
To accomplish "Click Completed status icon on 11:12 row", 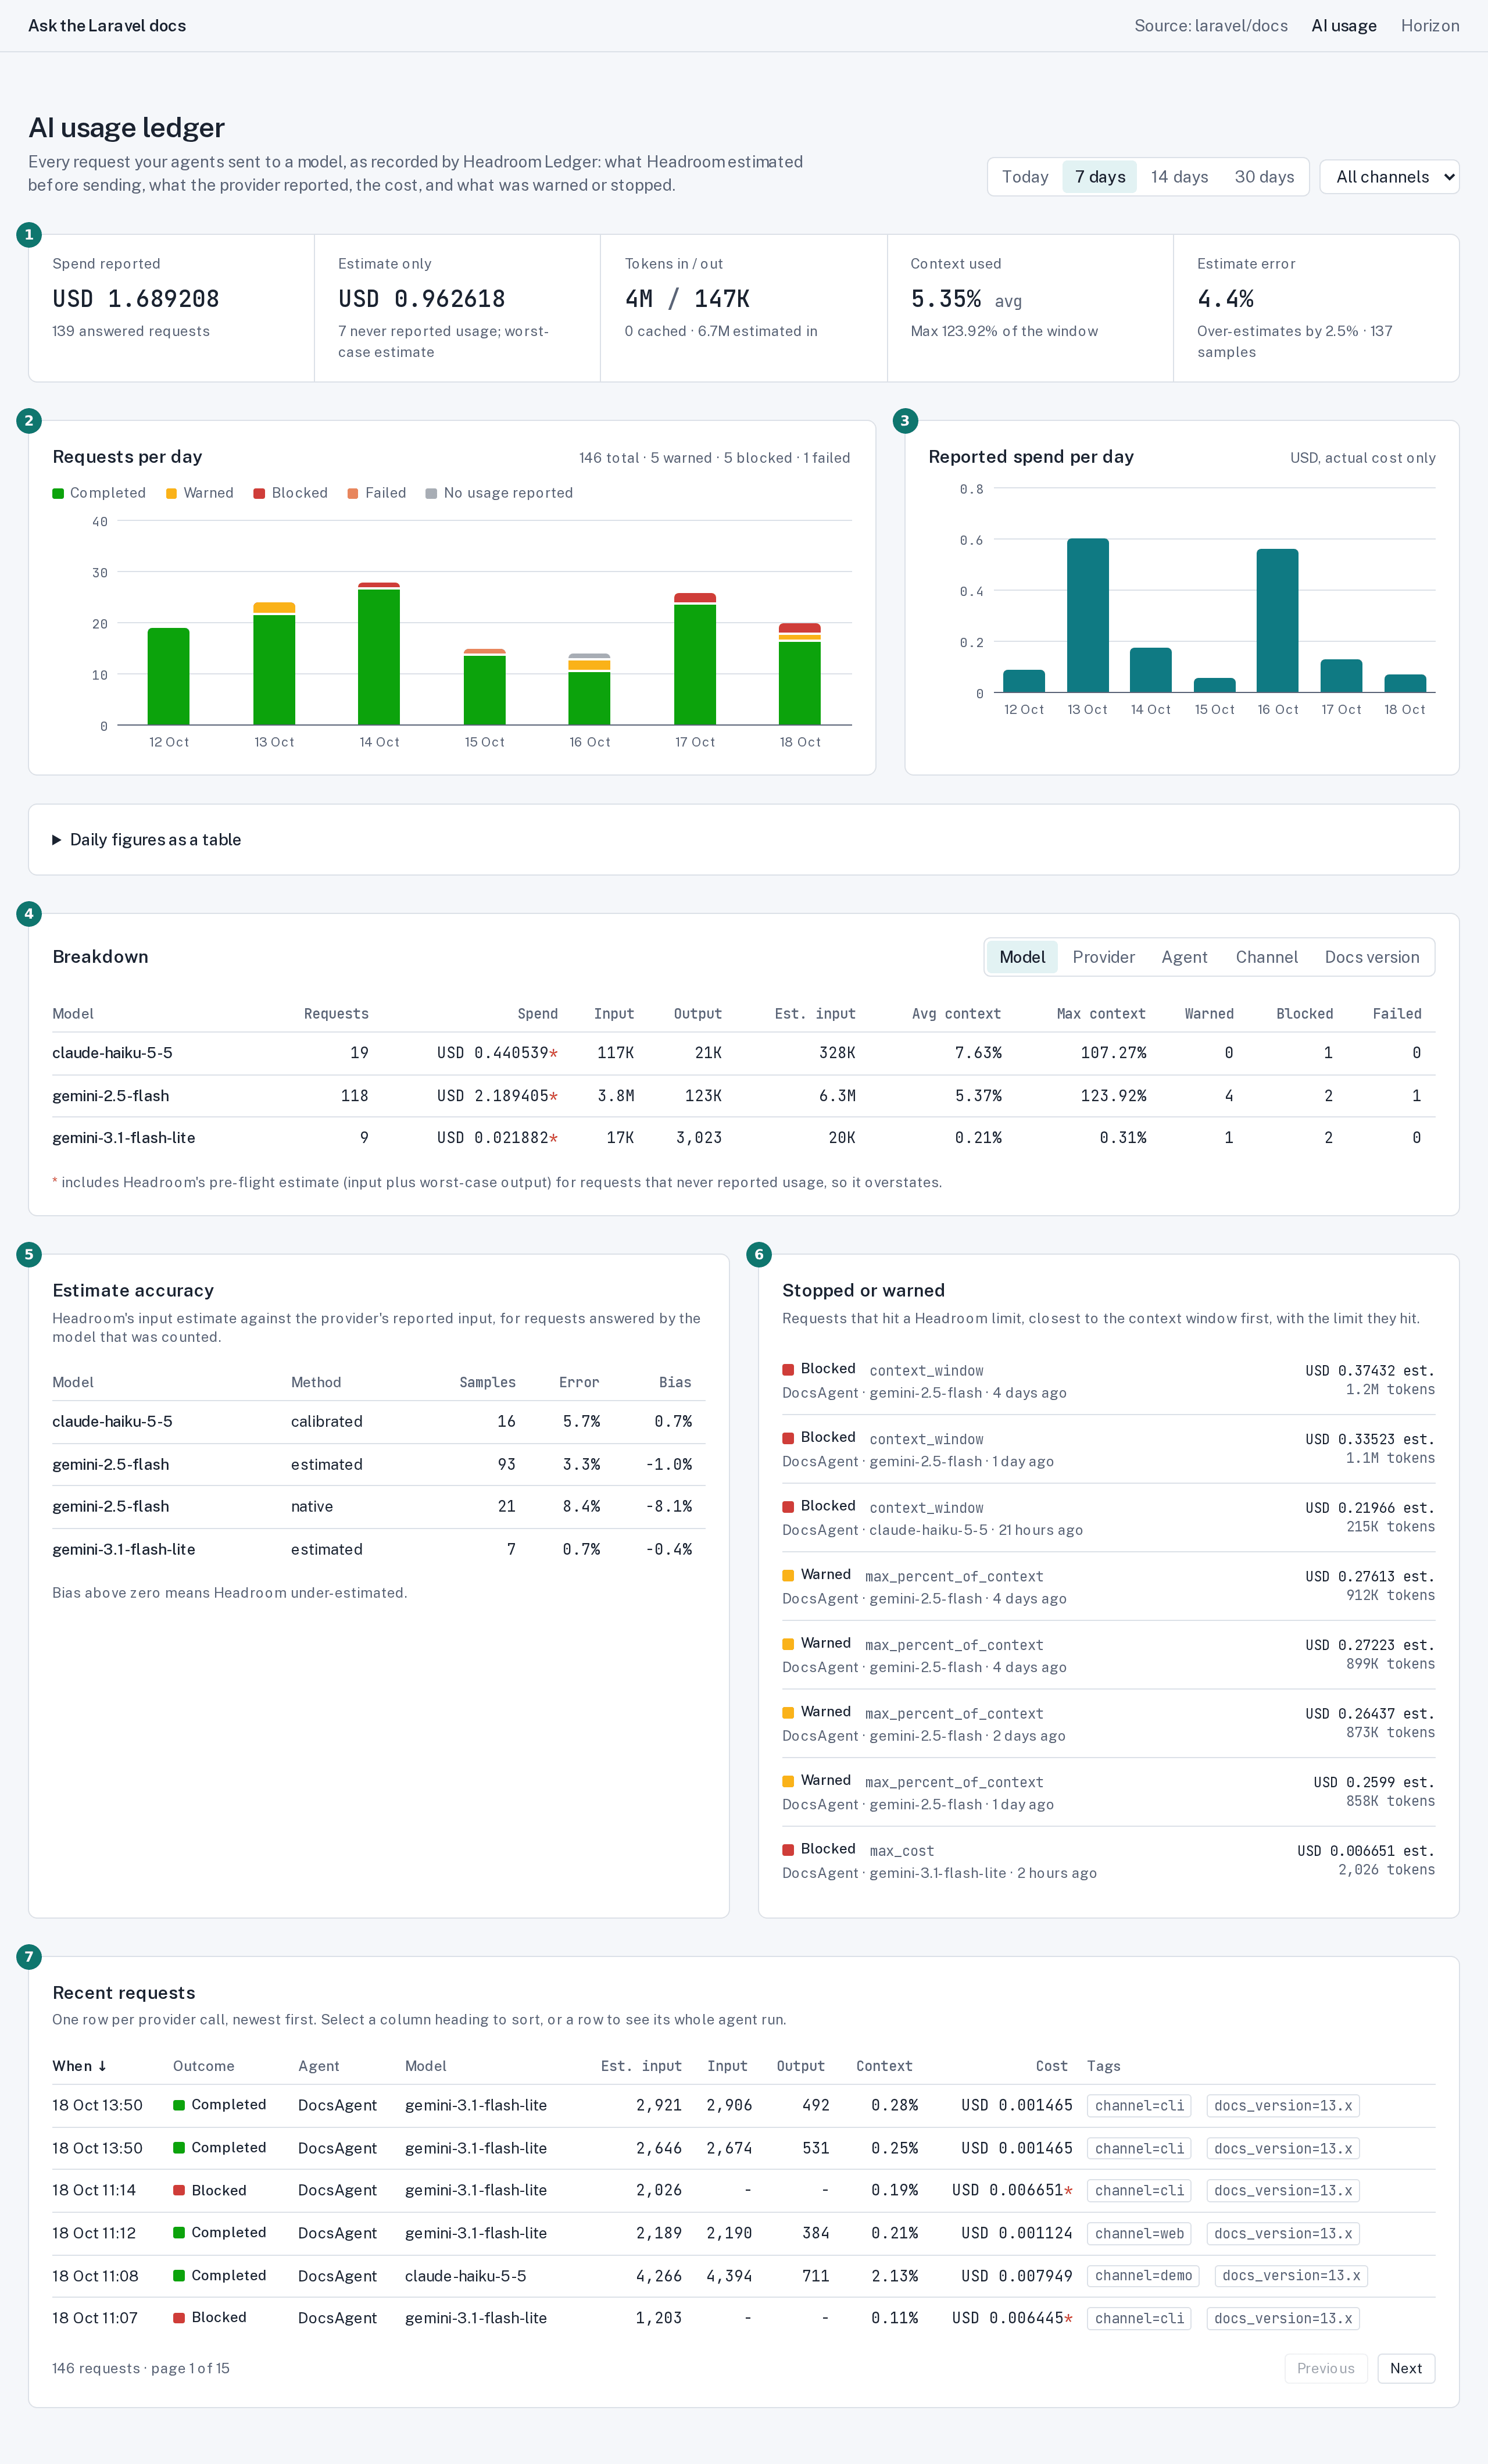I will 179,2233.
